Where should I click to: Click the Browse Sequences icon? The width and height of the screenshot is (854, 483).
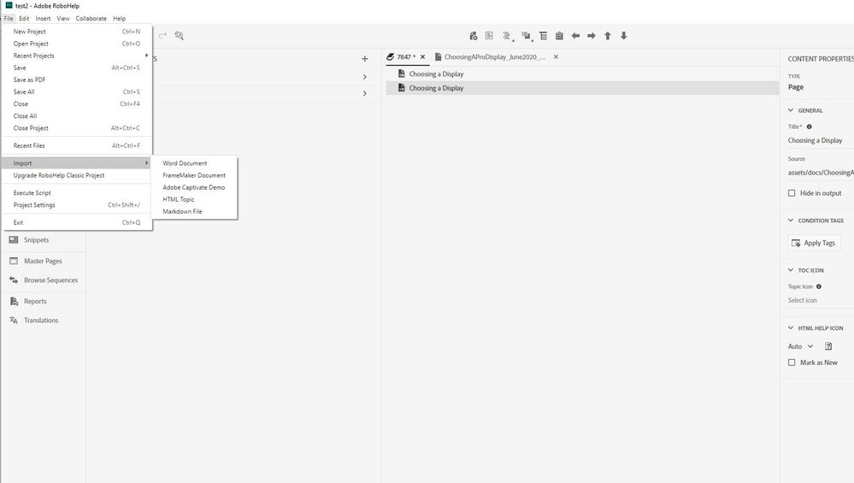[14, 280]
